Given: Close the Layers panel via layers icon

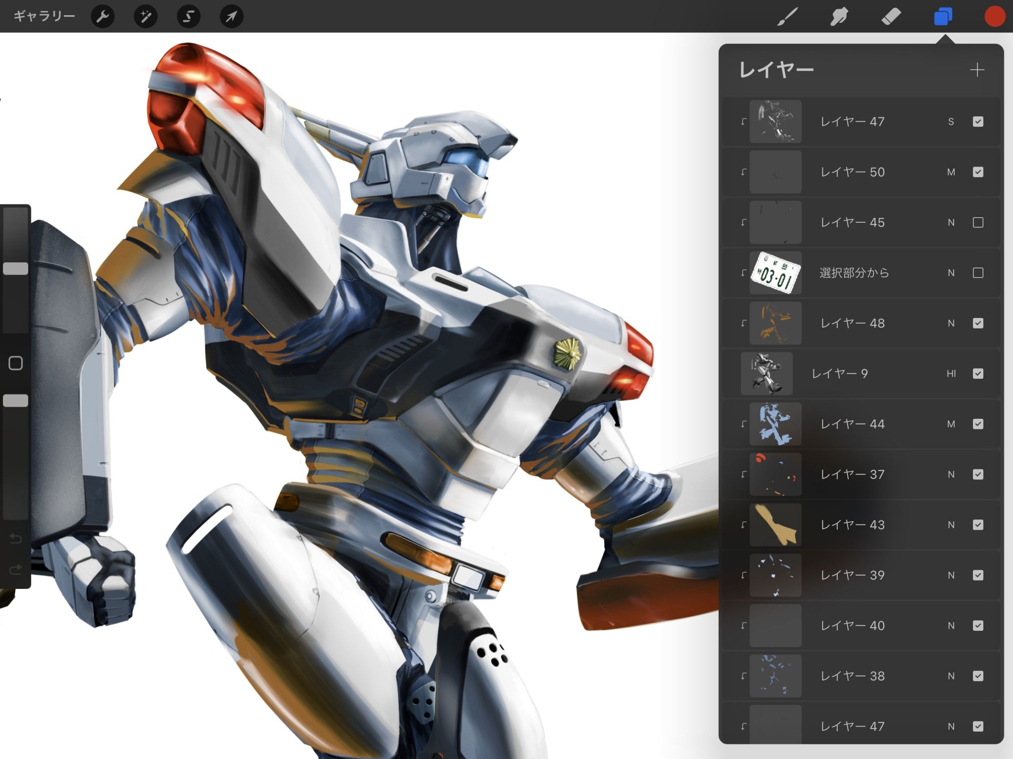Looking at the screenshot, I should 943,17.
